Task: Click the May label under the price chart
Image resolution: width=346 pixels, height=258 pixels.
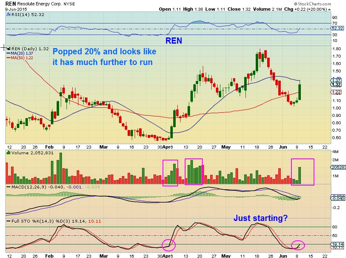Action: point(226,147)
